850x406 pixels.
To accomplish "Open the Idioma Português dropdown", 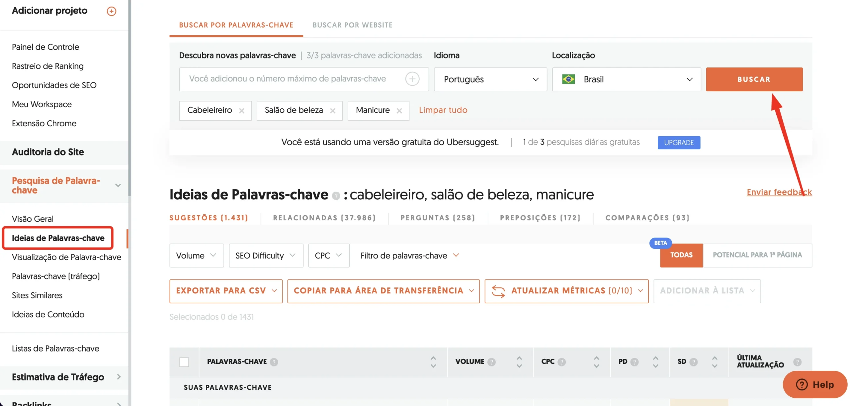I will (x=490, y=79).
